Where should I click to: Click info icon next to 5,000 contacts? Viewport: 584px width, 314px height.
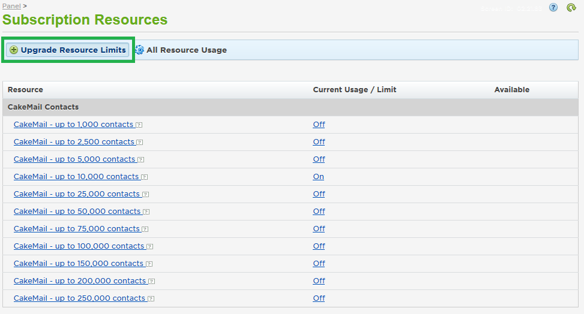coord(141,160)
